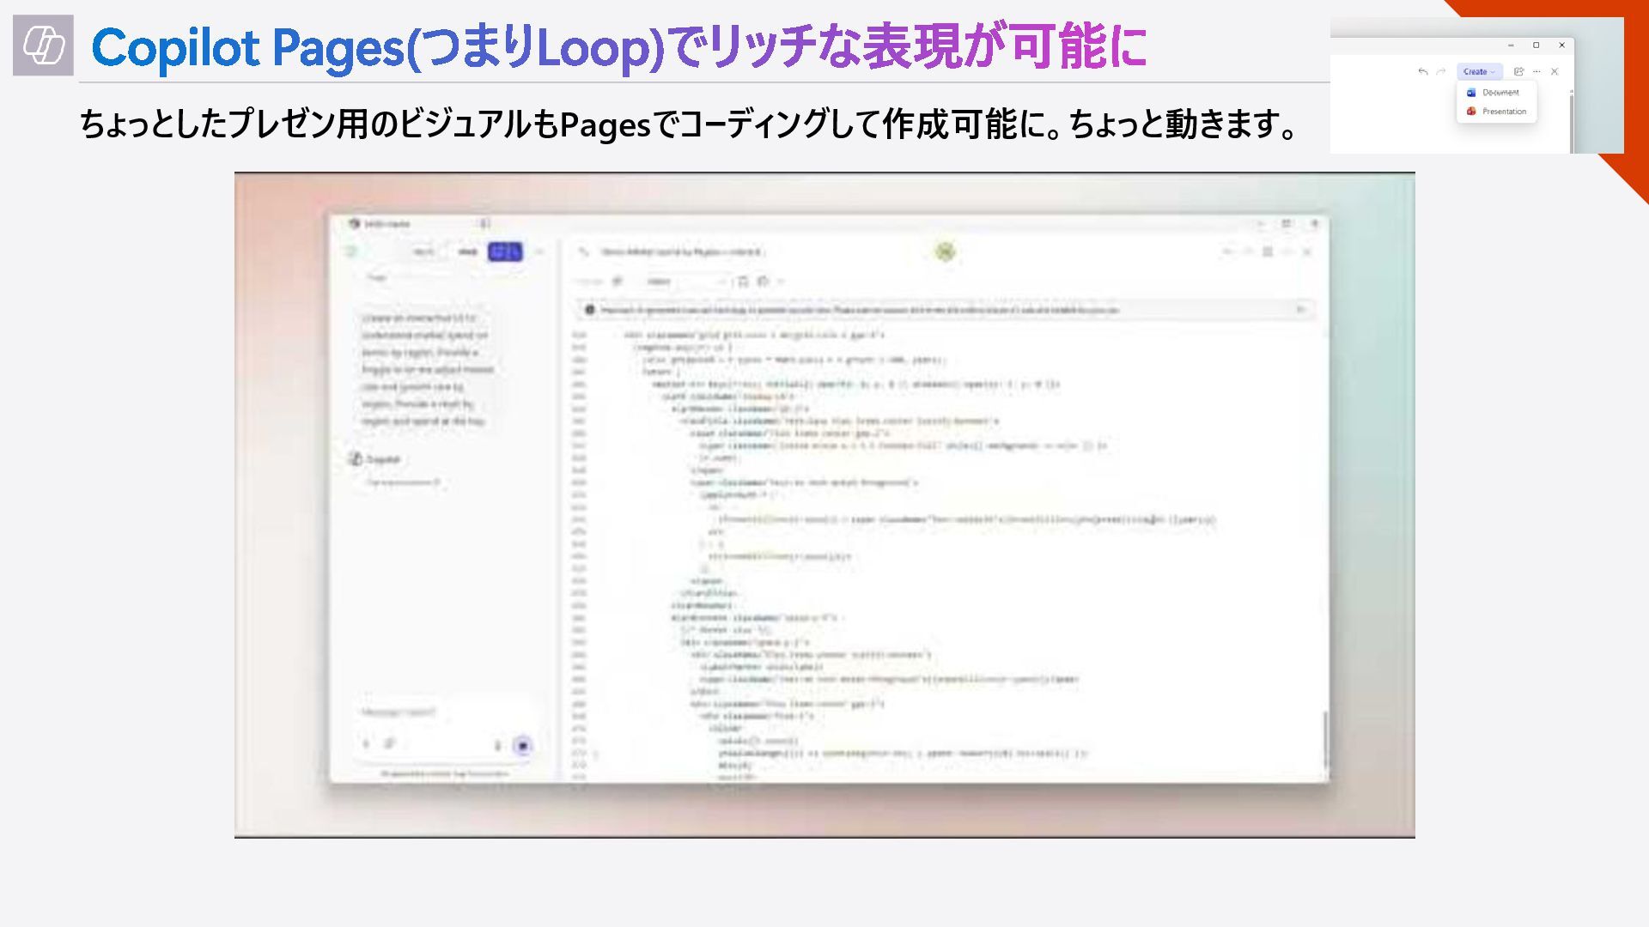Click the Word icon next to Document
1649x927 pixels.
point(1471,93)
